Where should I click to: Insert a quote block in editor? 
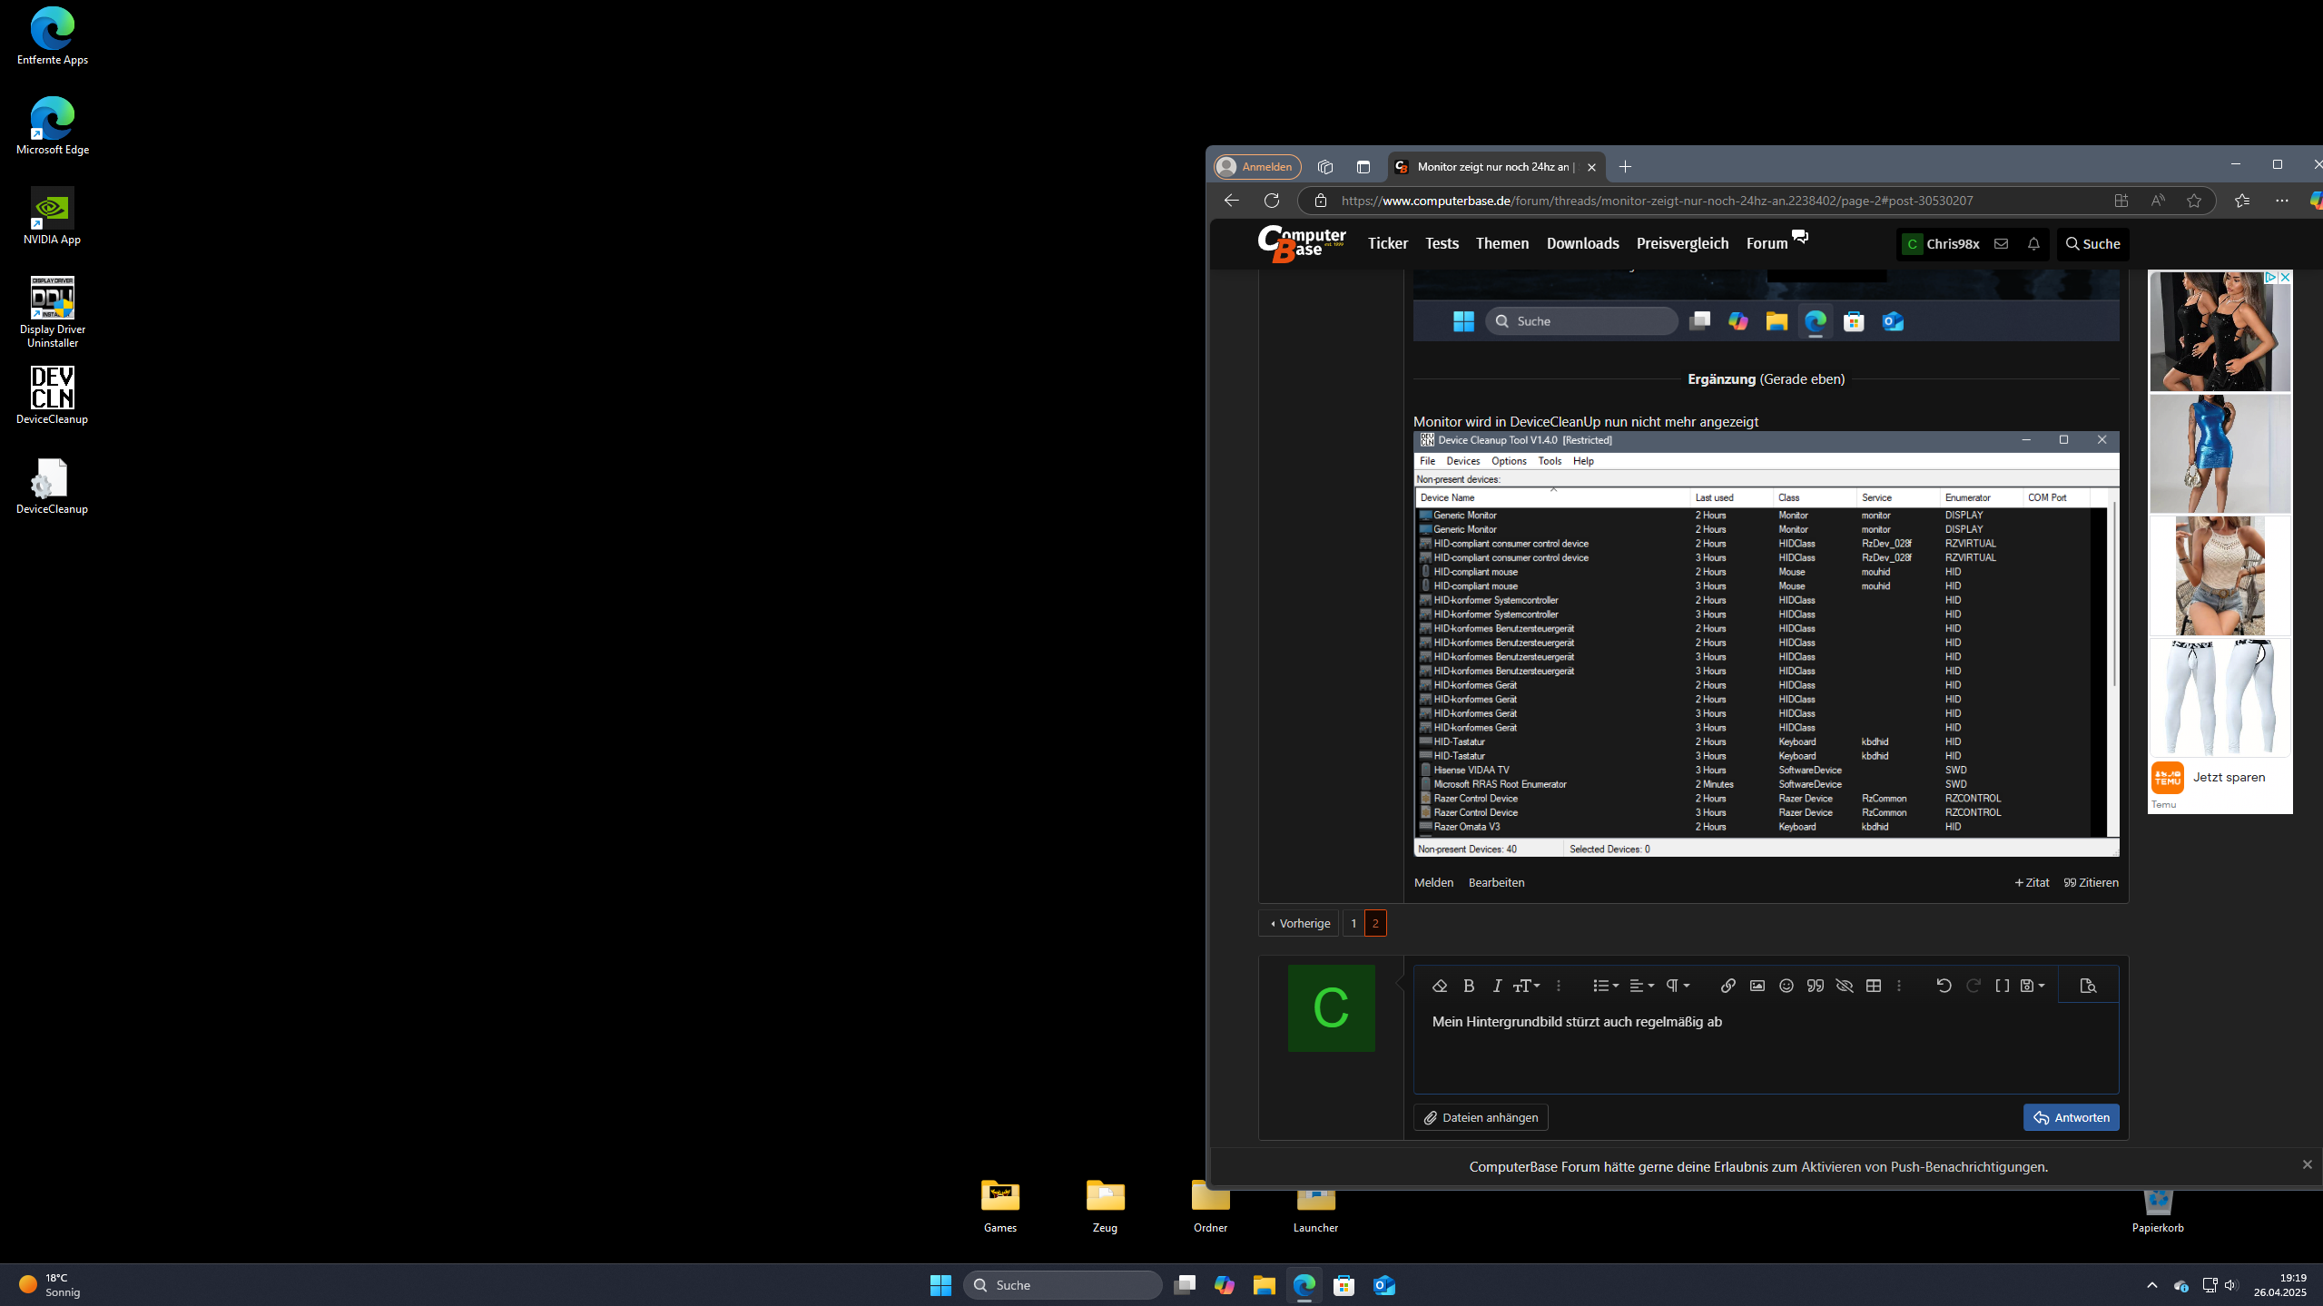tap(1816, 986)
